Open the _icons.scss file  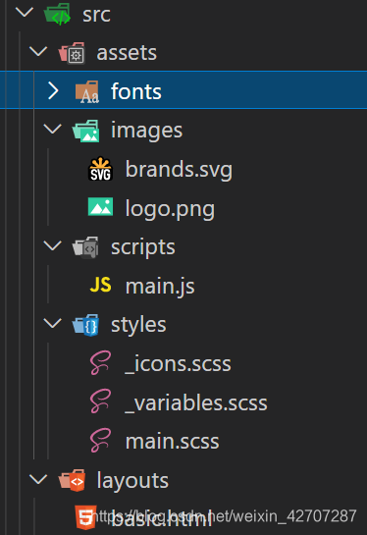(178, 364)
